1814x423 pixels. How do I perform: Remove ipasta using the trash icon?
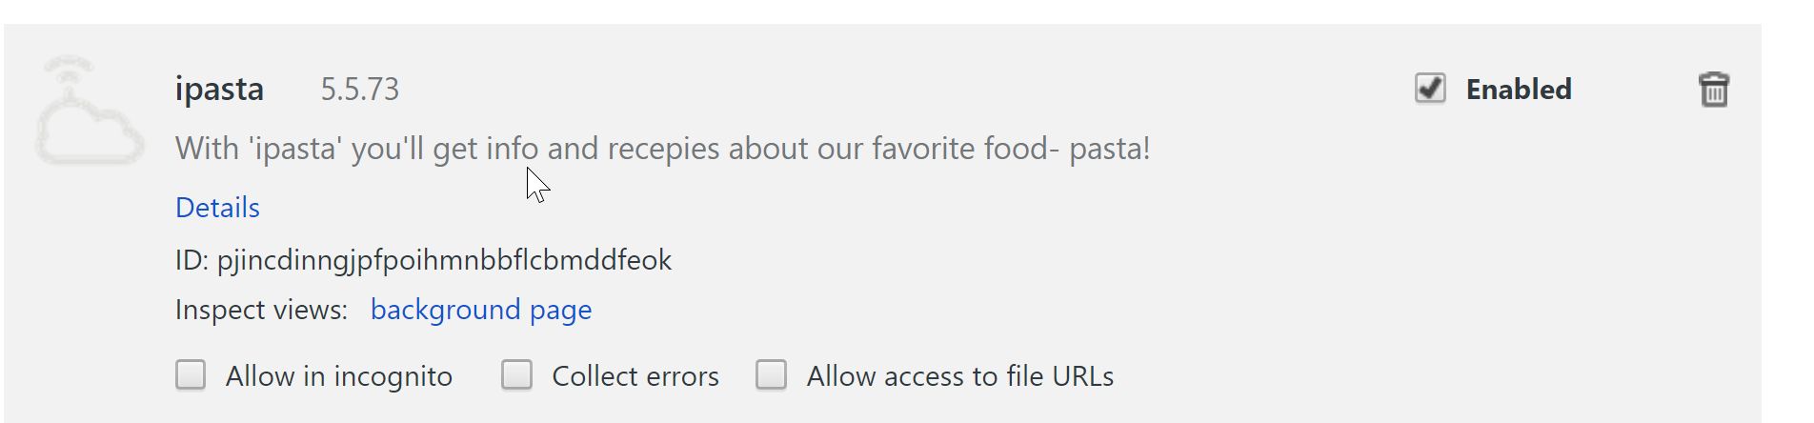click(1713, 91)
